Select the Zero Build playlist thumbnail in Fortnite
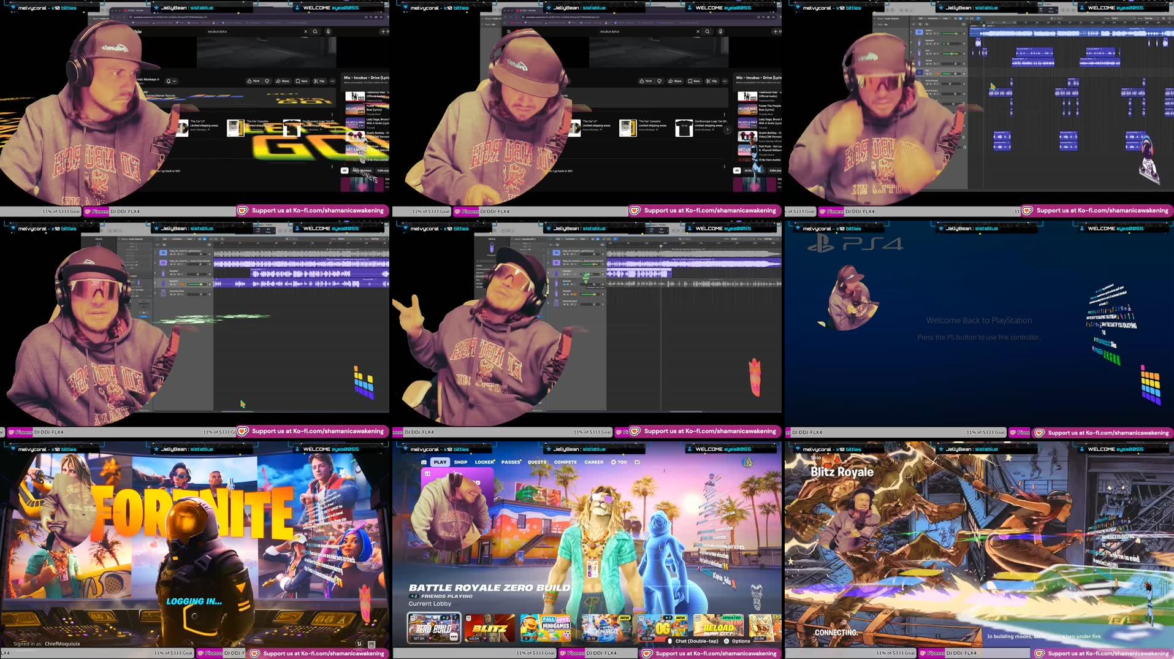Image resolution: width=1174 pixels, height=659 pixels. tap(433, 627)
